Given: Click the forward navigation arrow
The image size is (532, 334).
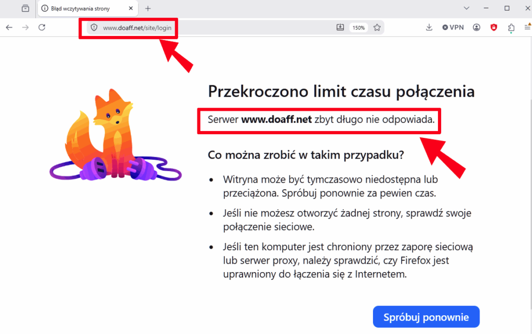Looking at the screenshot, I should [x=25, y=28].
